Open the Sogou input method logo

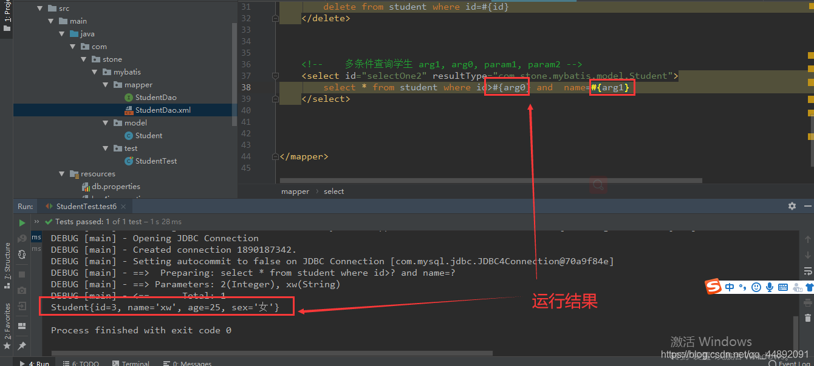click(713, 287)
